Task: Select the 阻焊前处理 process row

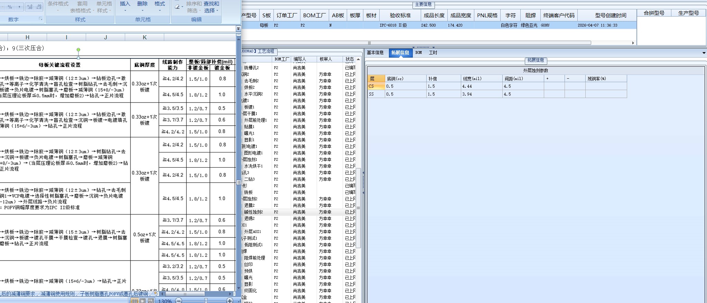Action: [x=299, y=258]
